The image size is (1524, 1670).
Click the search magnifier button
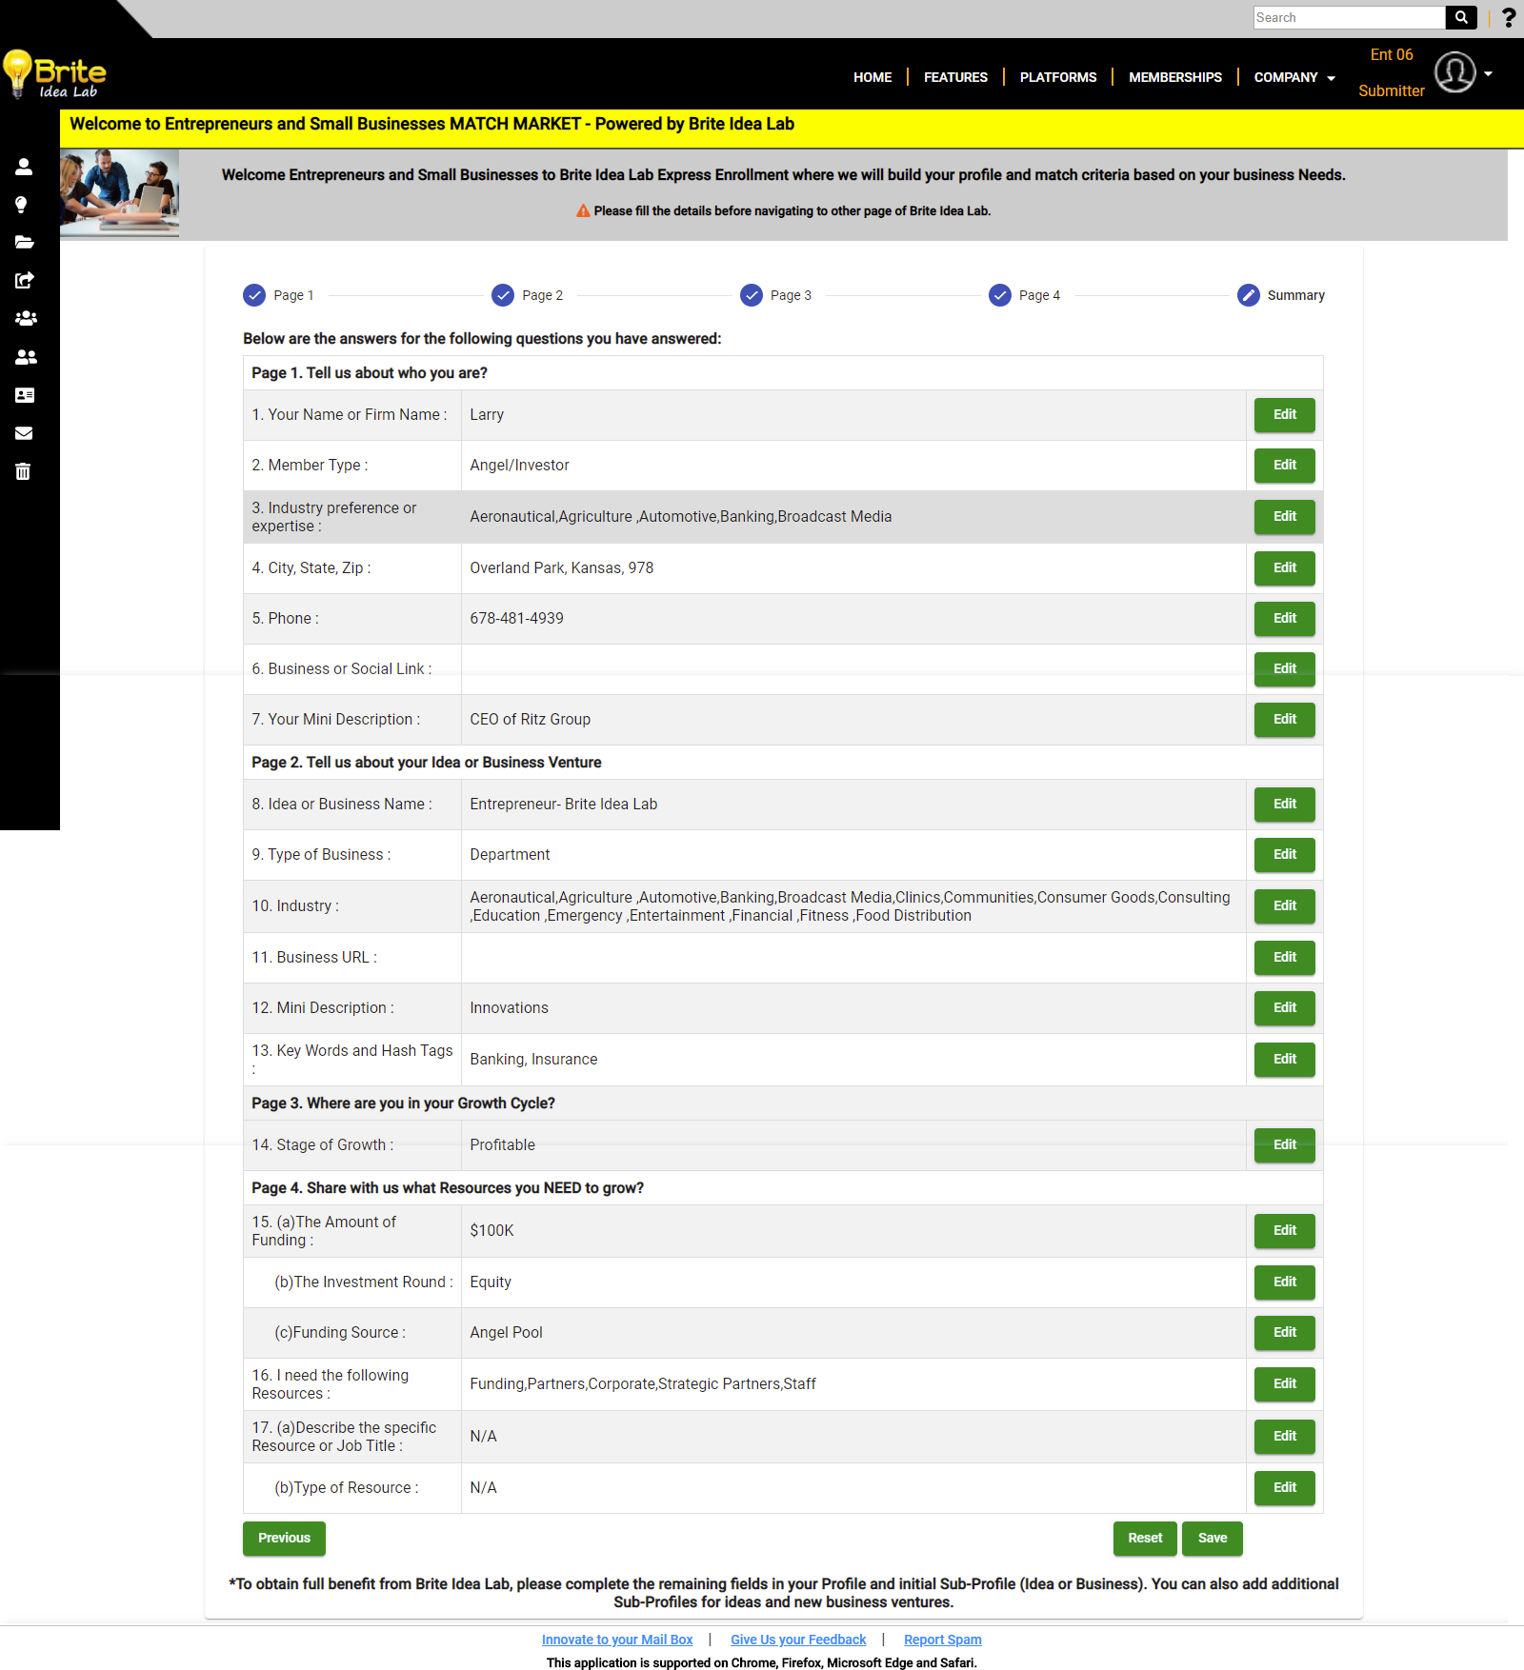pyautogui.click(x=1461, y=17)
